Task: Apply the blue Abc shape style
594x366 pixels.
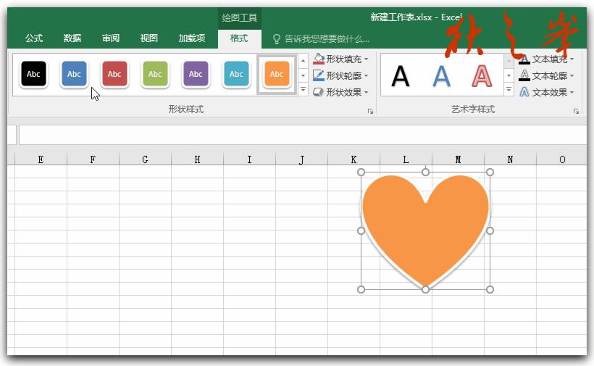Action: coord(74,74)
